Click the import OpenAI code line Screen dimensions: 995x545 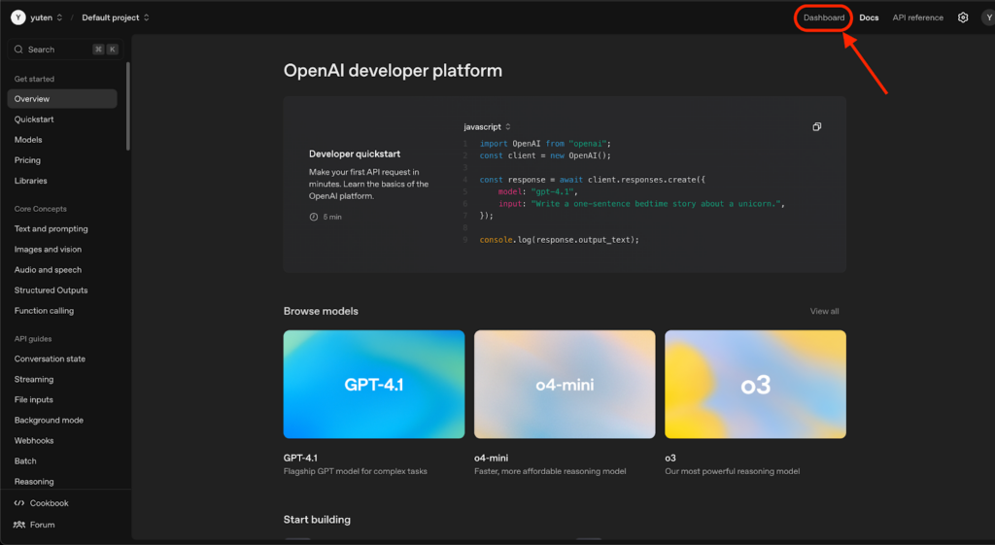point(545,144)
